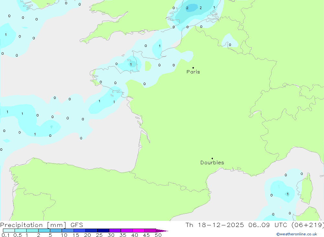Pick the 35–40 mm purple legend swatch
This screenshot has height=237, width=324.
[126, 231]
